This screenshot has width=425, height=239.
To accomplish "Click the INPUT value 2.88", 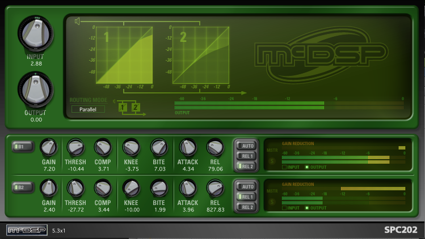I will 36,63.
